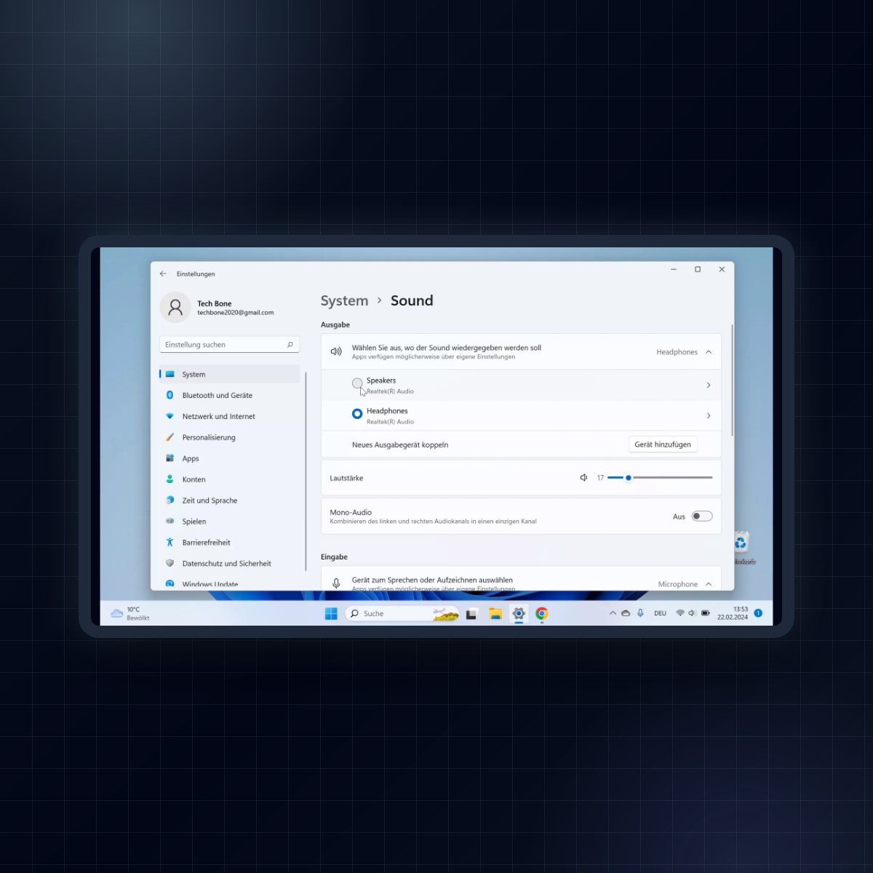This screenshot has height=873, width=873.
Task: Mute volume via Lautstärke speaker icon
Action: pyautogui.click(x=583, y=478)
